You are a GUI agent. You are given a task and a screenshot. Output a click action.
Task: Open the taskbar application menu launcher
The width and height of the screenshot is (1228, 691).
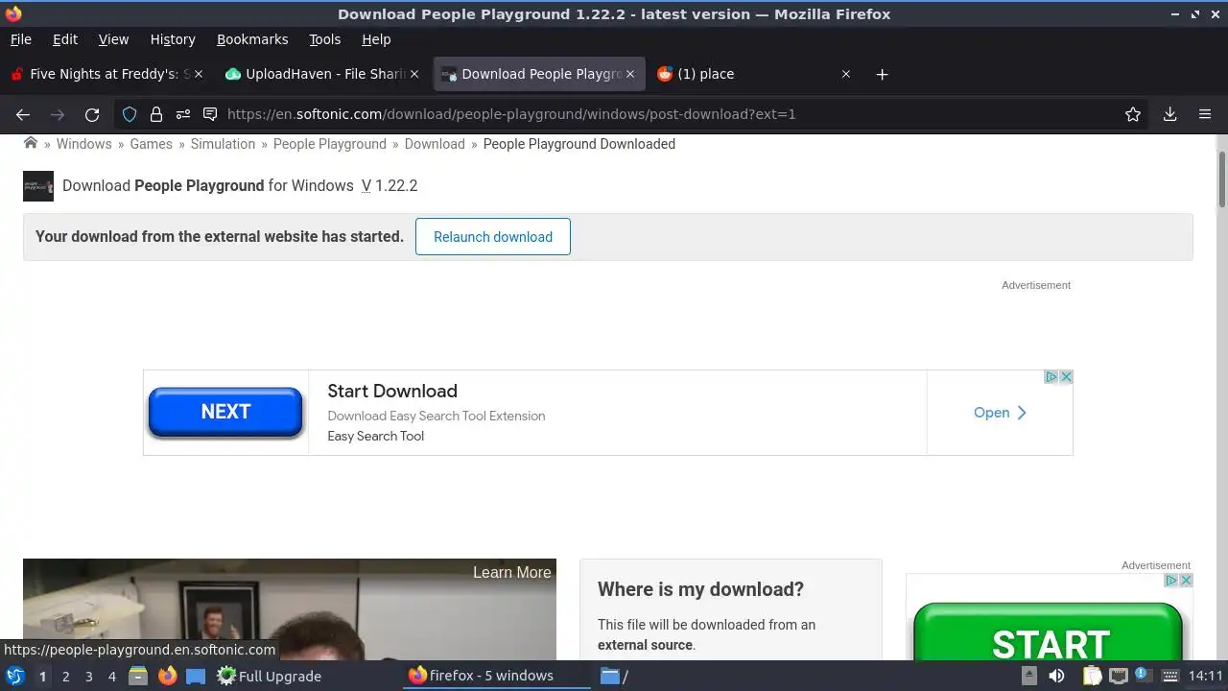[15, 676]
